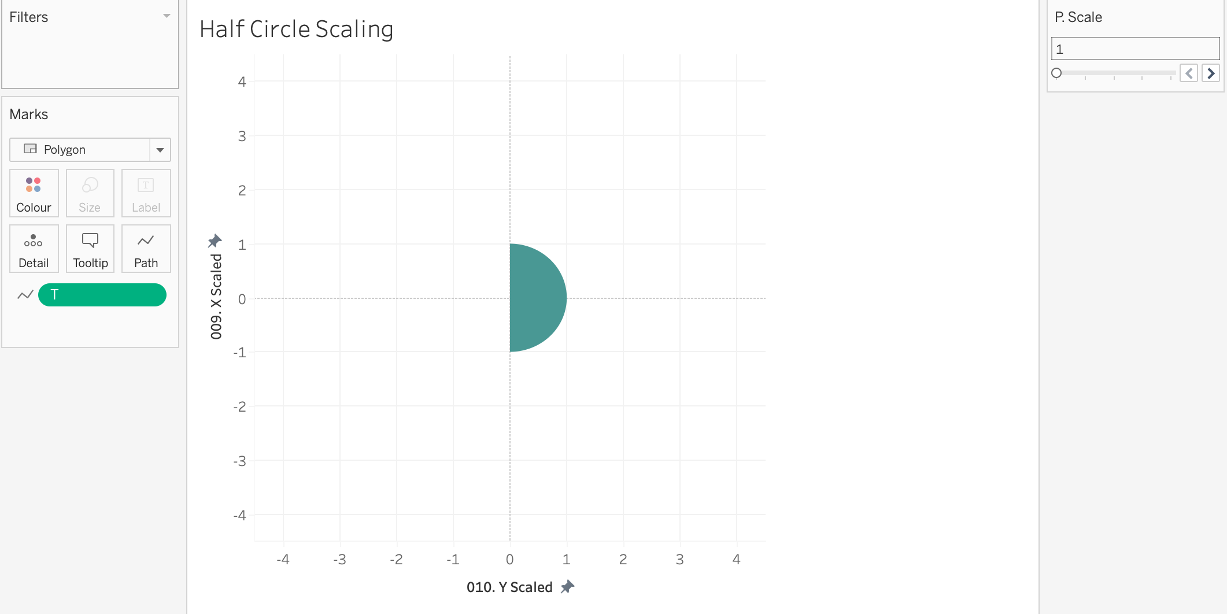Click the 009. X Scaled axis title
This screenshot has width=1227, height=614.
pos(216,296)
